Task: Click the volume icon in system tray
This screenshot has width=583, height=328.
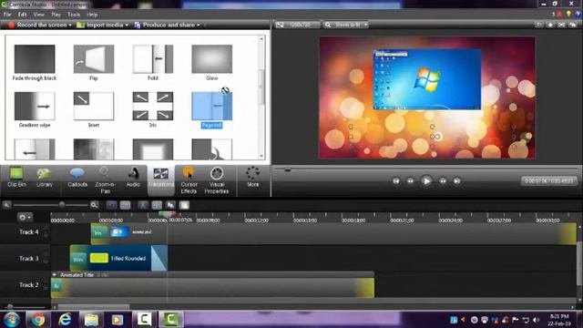Action: (536, 320)
